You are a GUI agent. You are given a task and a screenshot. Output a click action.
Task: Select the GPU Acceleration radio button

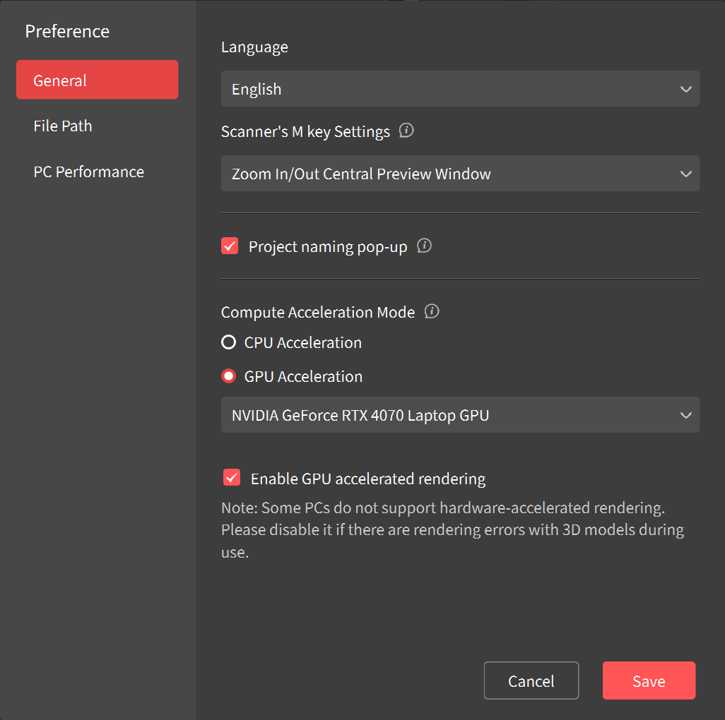(x=228, y=376)
